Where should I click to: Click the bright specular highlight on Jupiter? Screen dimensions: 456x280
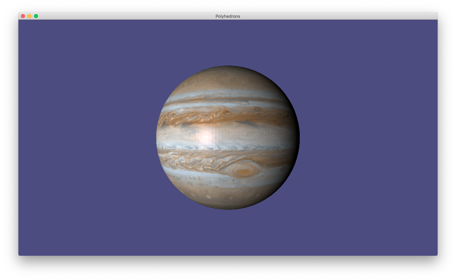click(x=206, y=138)
